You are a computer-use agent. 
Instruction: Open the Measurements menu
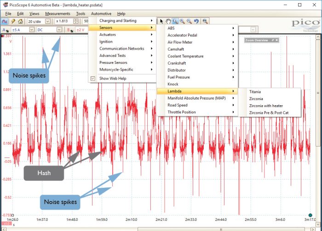pyautogui.click(x=57, y=14)
